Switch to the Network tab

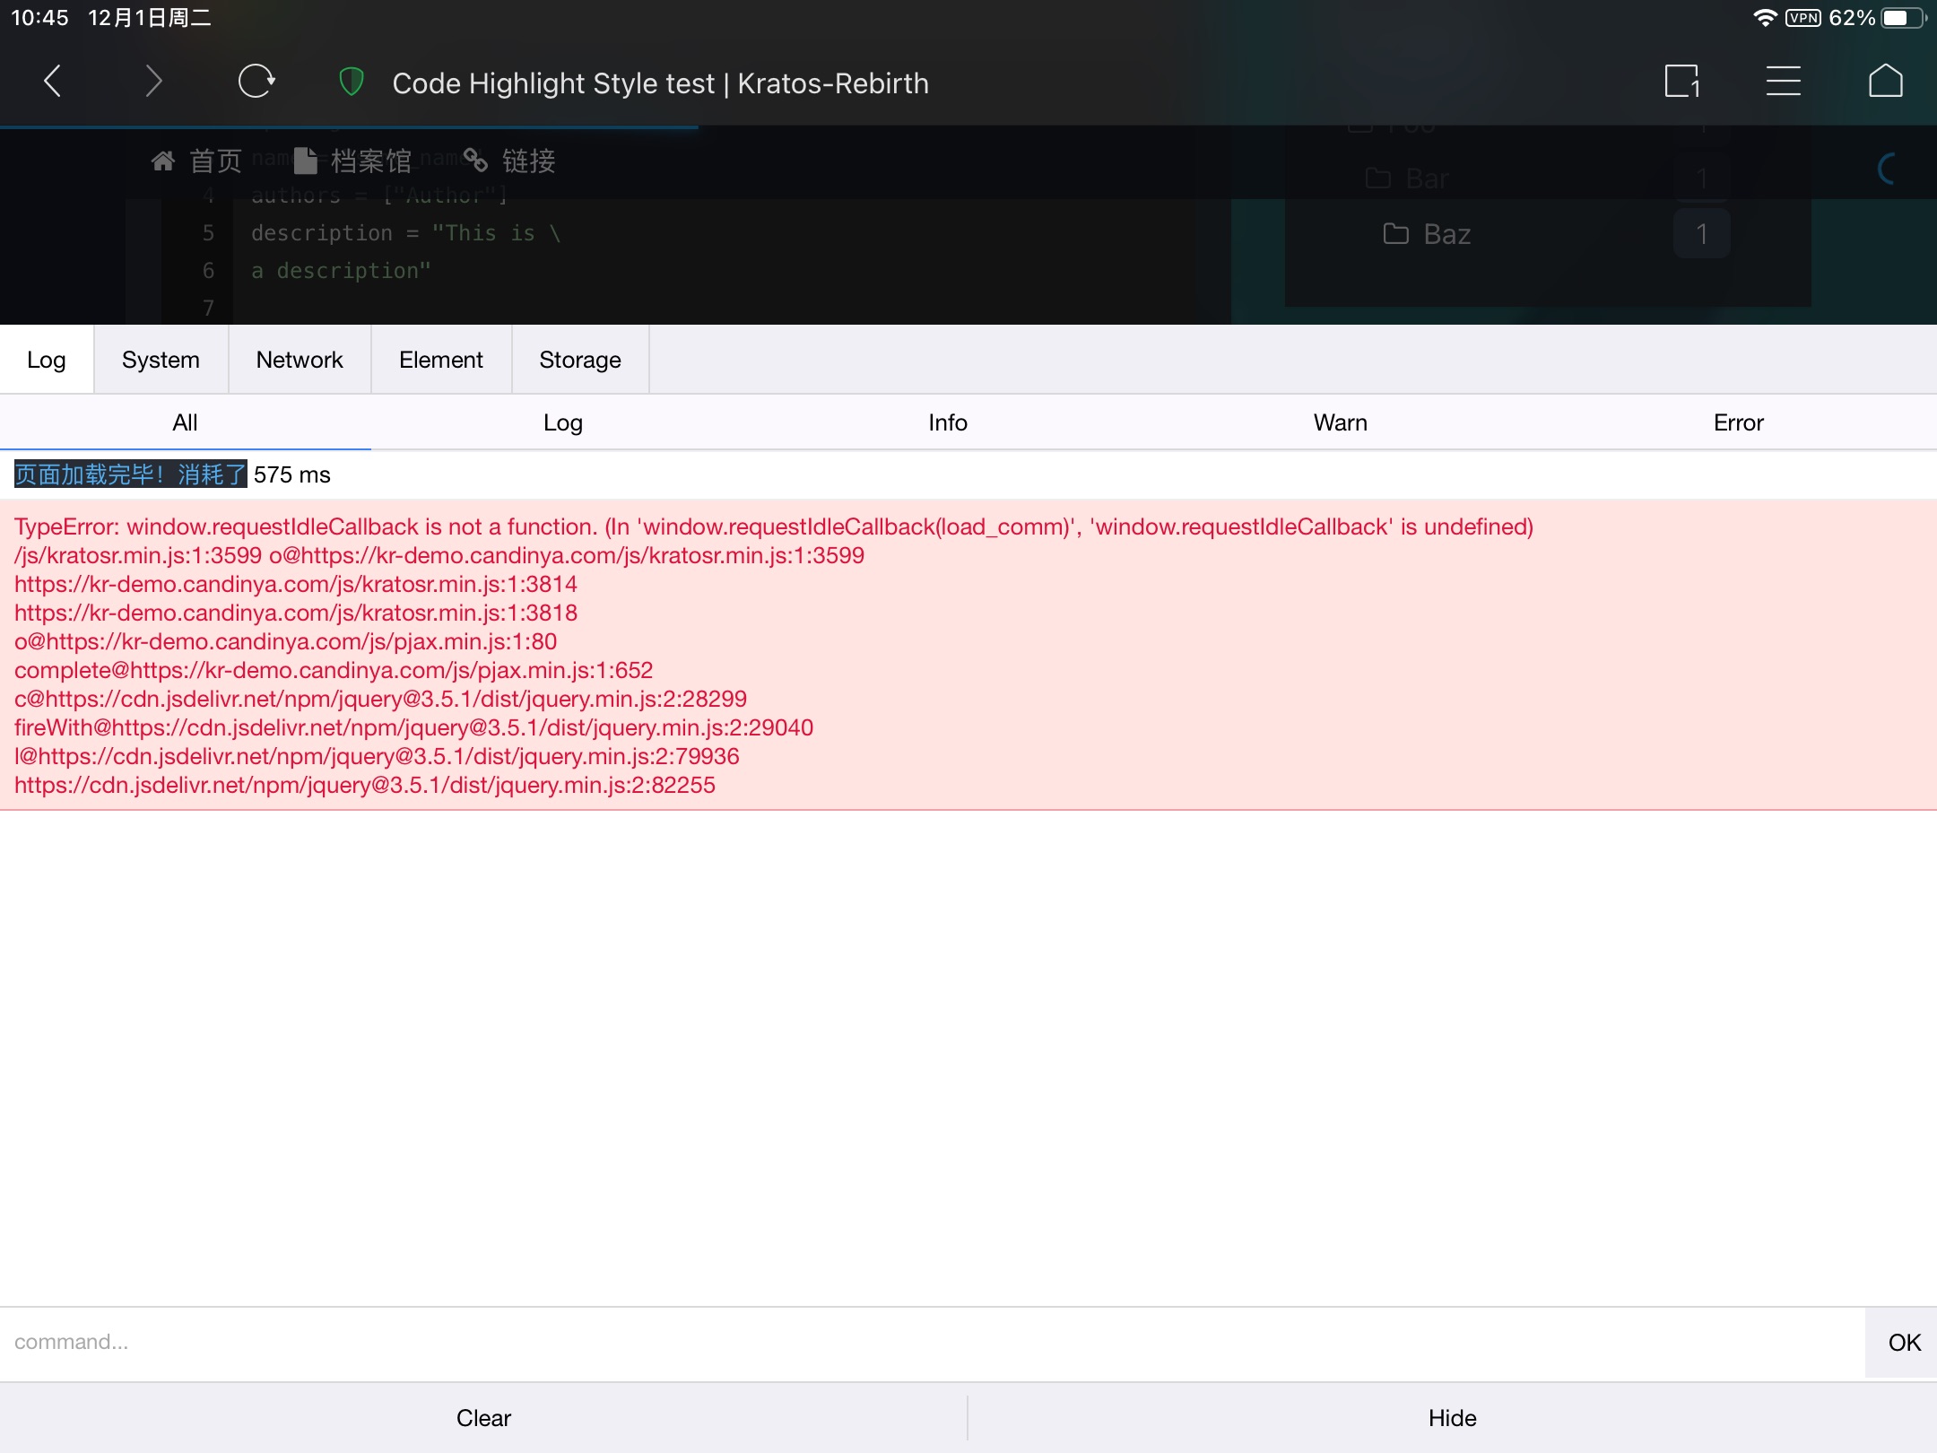pos(300,360)
